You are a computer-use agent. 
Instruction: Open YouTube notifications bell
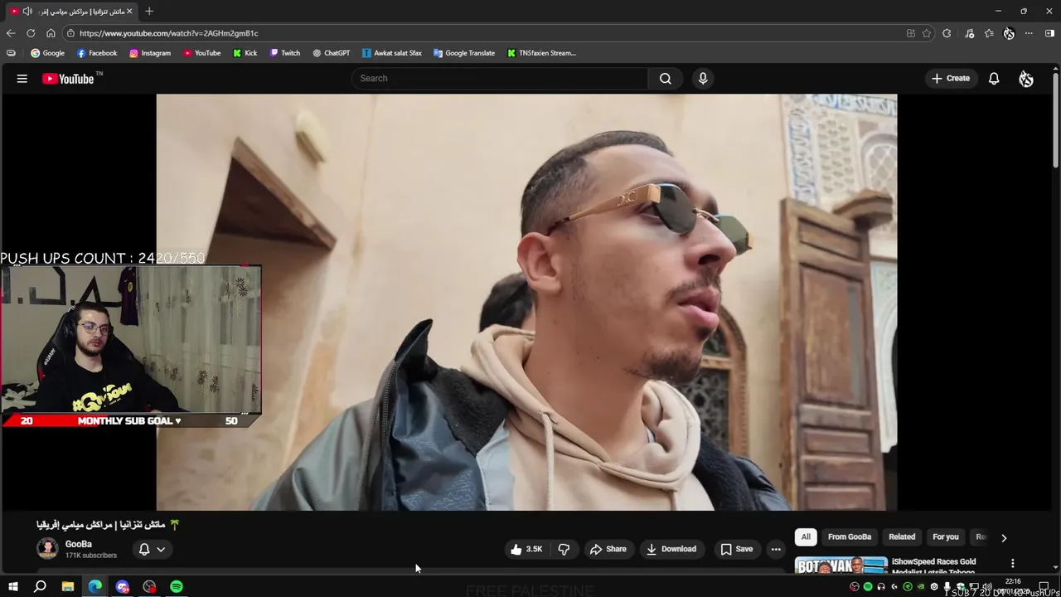994,79
